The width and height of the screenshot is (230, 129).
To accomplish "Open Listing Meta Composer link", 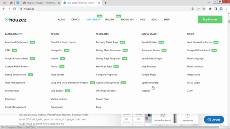I will pyautogui.click(x=109, y=50).
